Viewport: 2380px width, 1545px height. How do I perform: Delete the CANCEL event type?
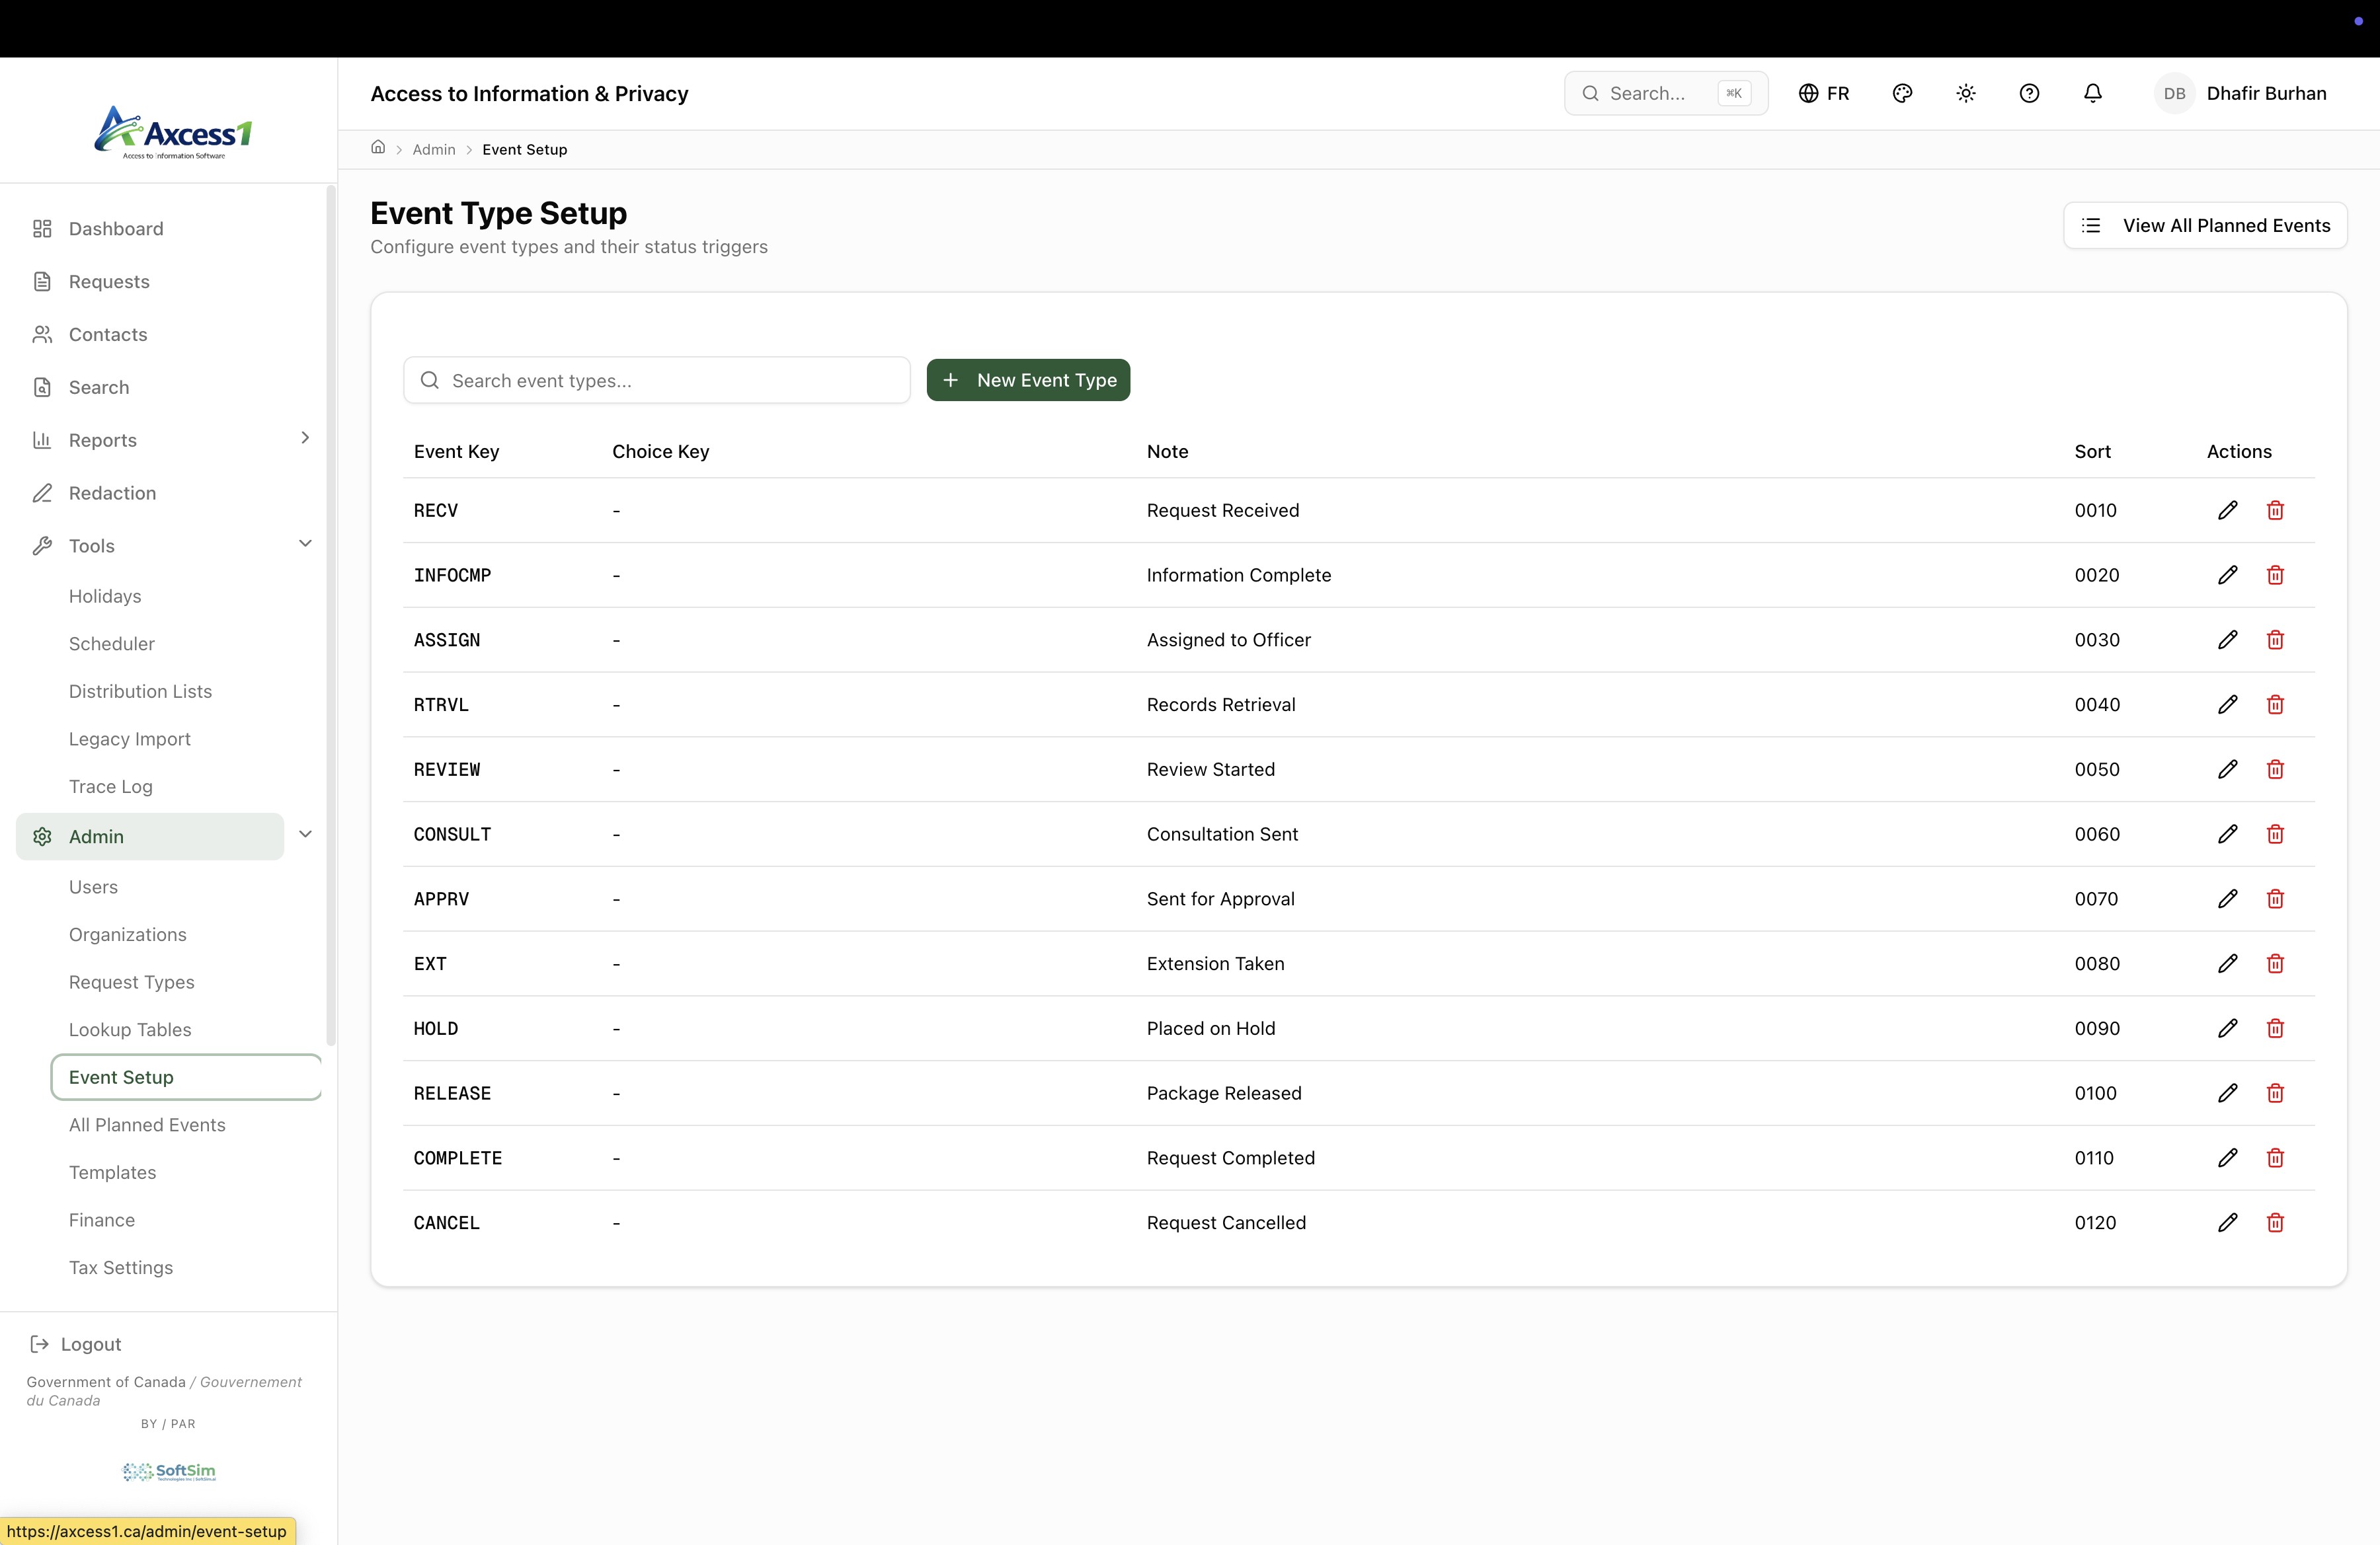(x=2275, y=1223)
